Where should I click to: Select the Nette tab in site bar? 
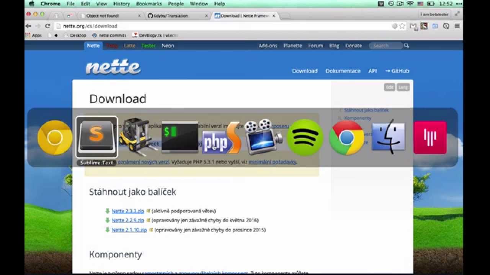(x=93, y=45)
